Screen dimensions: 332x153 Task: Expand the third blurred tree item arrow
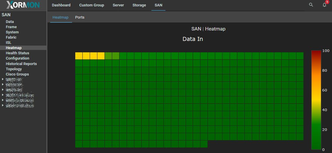point(3,90)
